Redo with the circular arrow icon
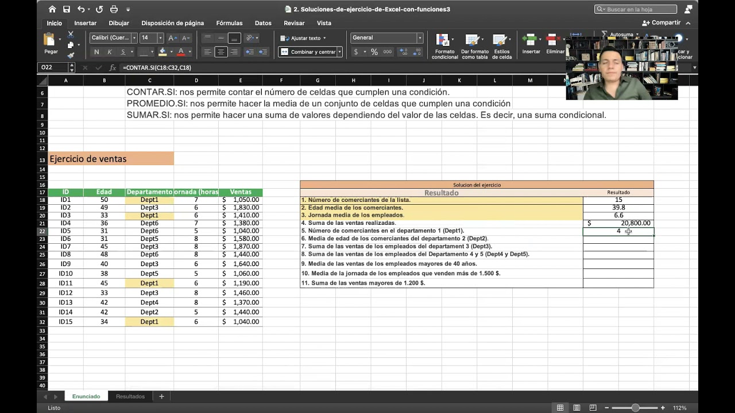735x413 pixels. pyautogui.click(x=99, y=9)
